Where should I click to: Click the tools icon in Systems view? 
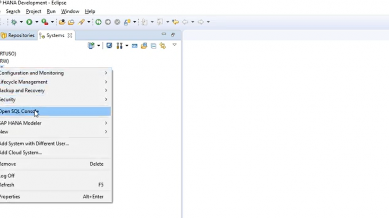(x=119, y=46)
